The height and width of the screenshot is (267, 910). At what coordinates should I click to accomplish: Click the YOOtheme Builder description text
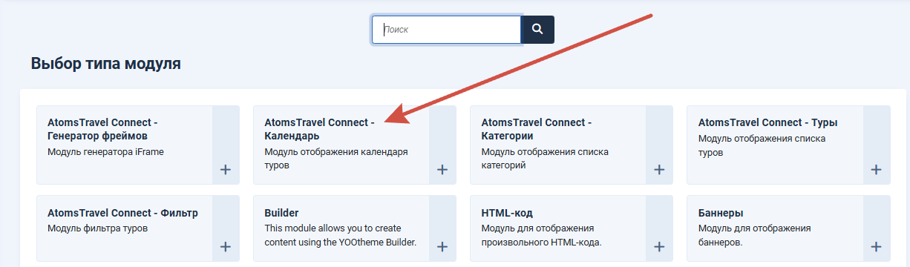341,235
